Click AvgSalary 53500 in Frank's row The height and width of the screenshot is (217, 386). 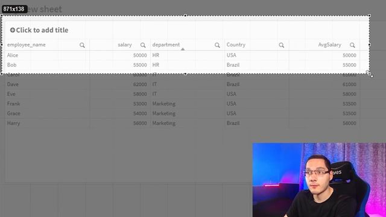tap(349, 104)
